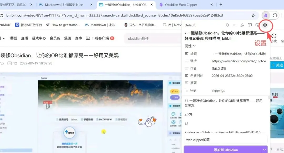Switch to the 脱不花 tab

(13, 5)
